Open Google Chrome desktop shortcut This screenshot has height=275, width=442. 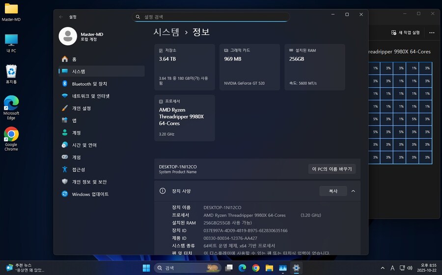(x=11, y=139)
